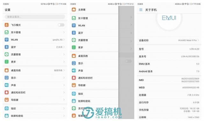The width and height of the screenshot is (204, 121).
Task: Open 桌面风格 icon in left settings list
Action: 7,70
